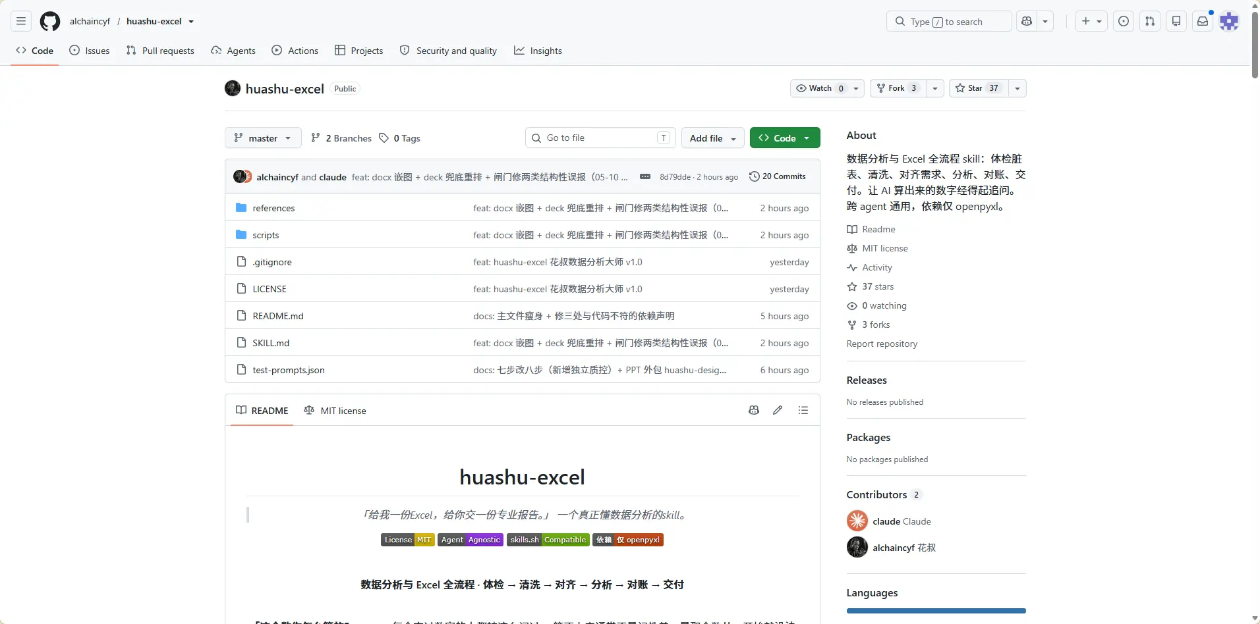Switch to the Pull requests tab
The image size is (1260, 624).
pyautogui.click(x=160, y=51)
